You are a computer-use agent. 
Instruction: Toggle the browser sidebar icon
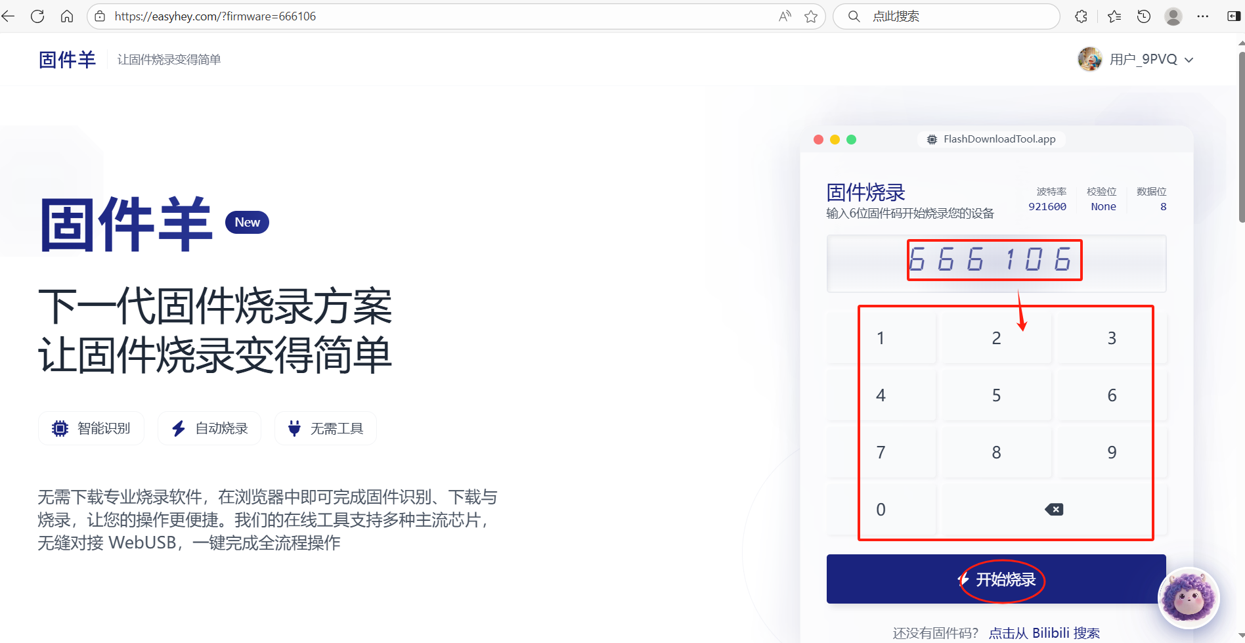click(x=1234, y=16)
